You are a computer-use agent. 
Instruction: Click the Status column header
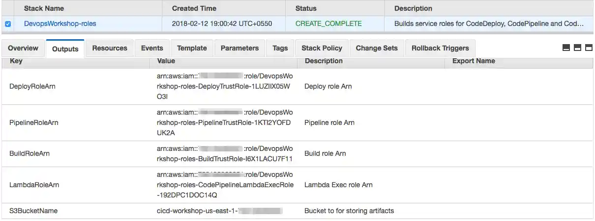[x=306, y=8]
